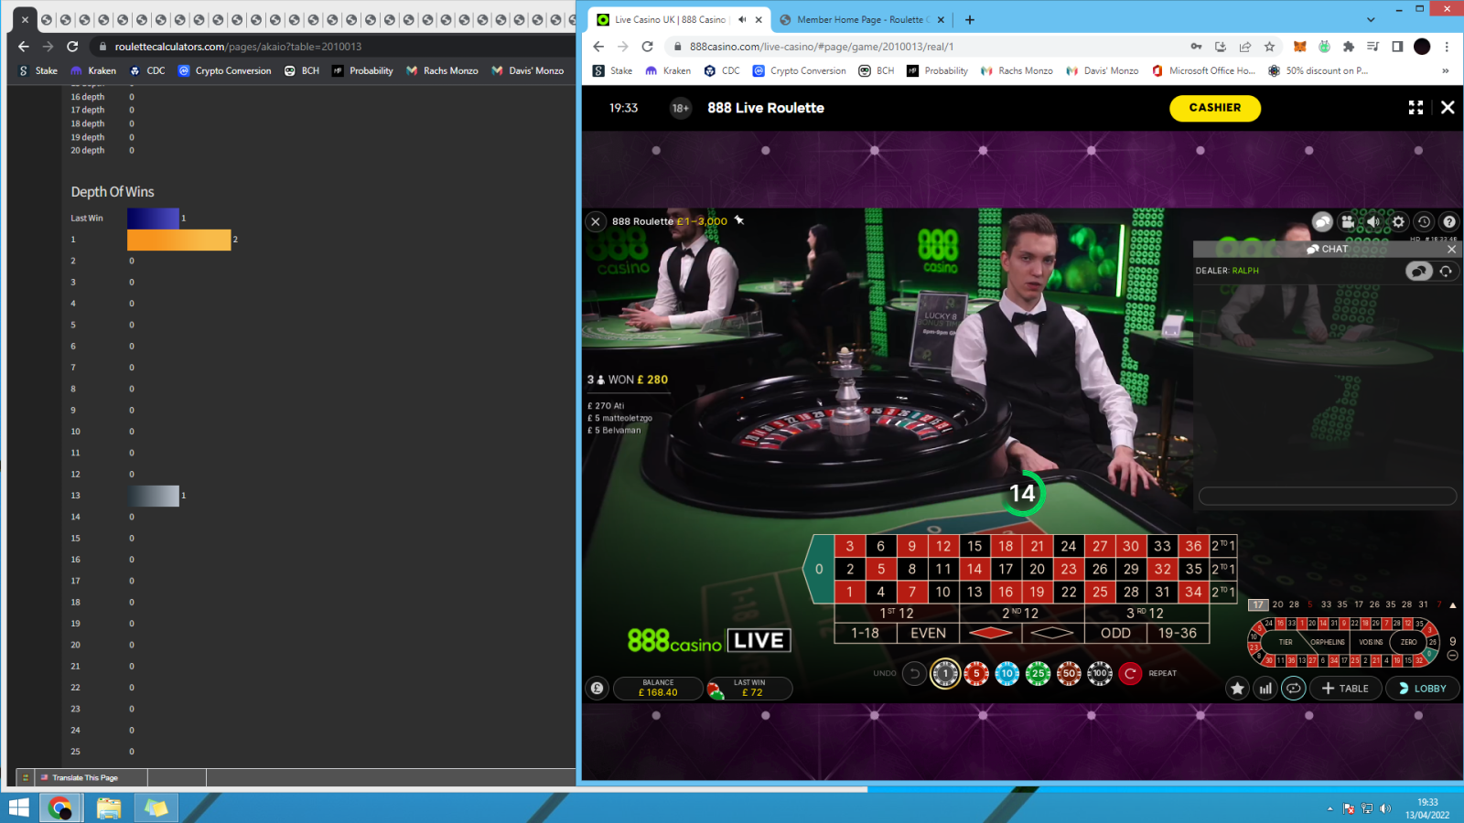Bet on EVEN
This screenshot has height=823, width=1464.
point(928,633)
